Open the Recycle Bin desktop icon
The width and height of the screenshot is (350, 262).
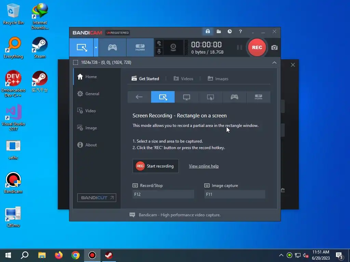[13, 14]
